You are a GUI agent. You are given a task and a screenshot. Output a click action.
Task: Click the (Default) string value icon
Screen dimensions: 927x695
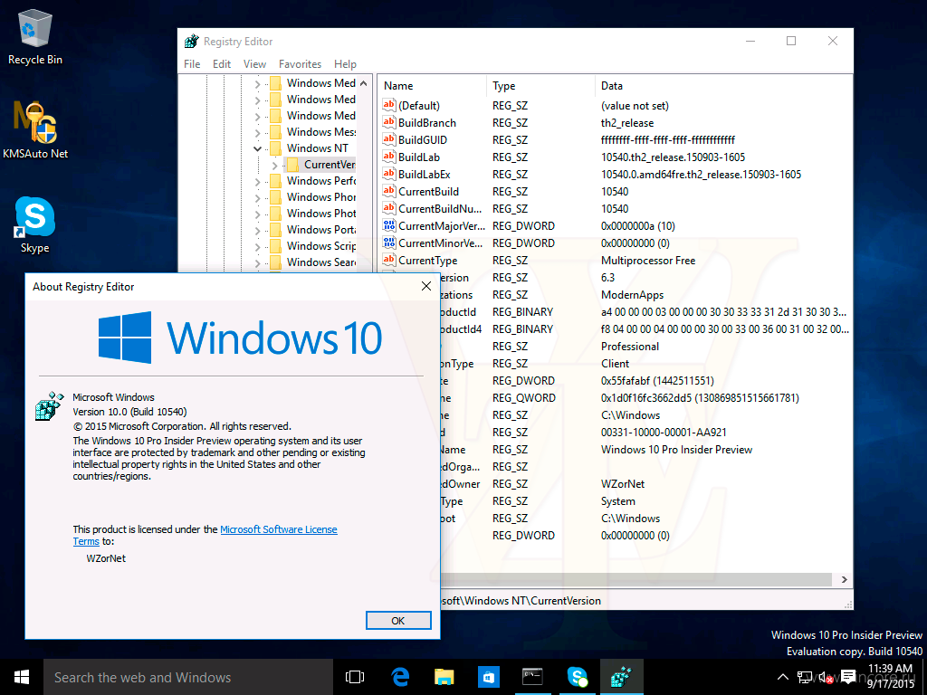pos(388,105)
